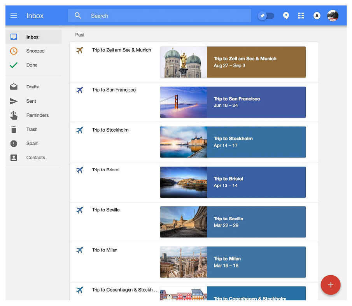Open Trip to Stockholm row title
The width and height of the screenshot is (352, 306).
(110, 130)
